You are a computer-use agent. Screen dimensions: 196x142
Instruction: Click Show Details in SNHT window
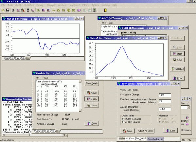pyautogui.click(x=177, y=38)
